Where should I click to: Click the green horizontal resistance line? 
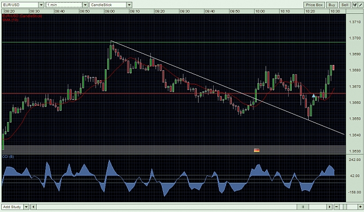174,42
